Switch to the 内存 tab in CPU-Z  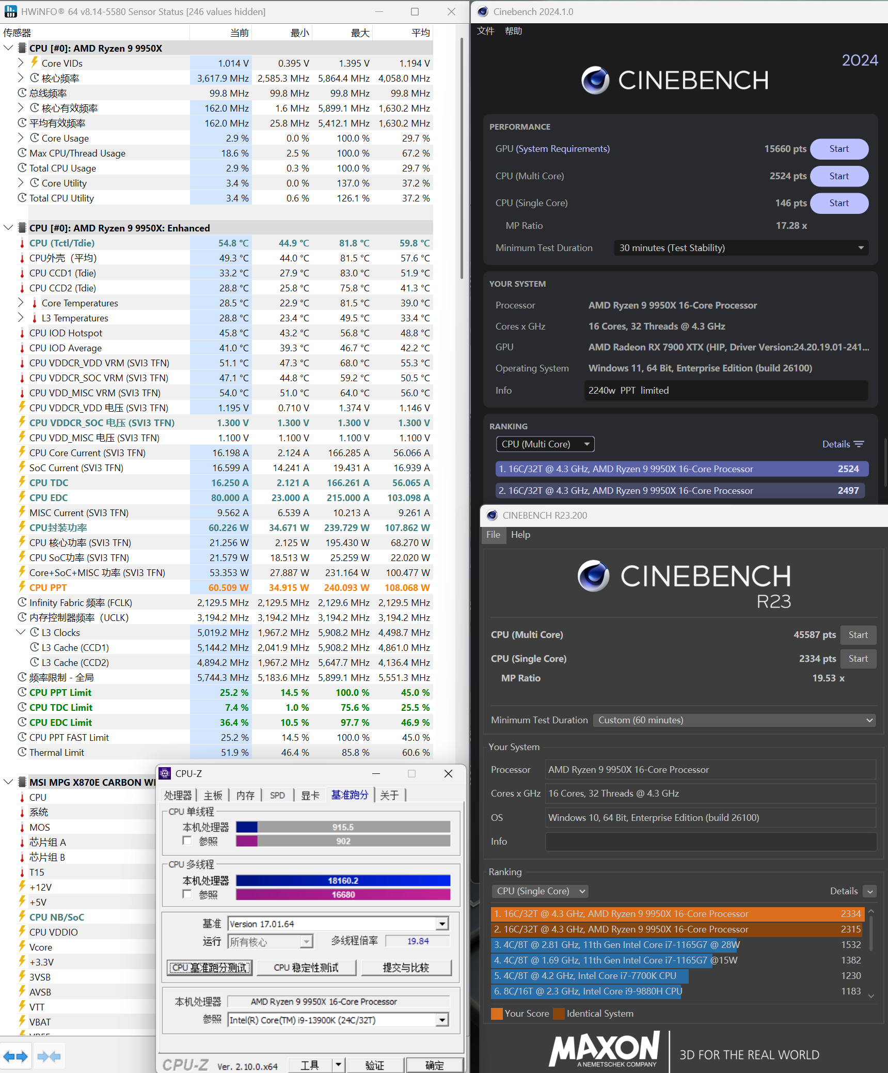245,795
